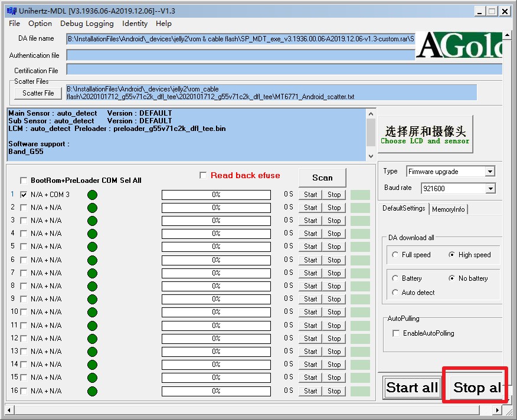Click Start for row 1
Screen dimensions: 517x420
[x=310, y=195]
